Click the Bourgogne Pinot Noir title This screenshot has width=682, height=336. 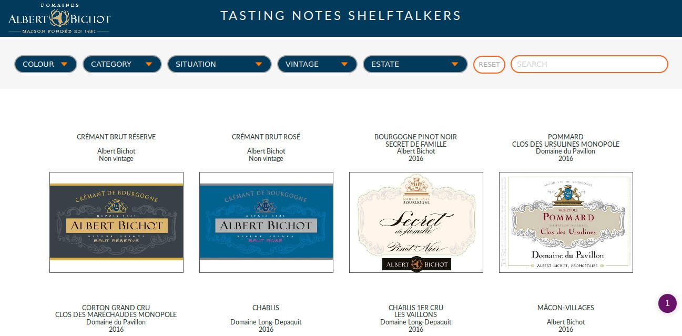point(415,140)
